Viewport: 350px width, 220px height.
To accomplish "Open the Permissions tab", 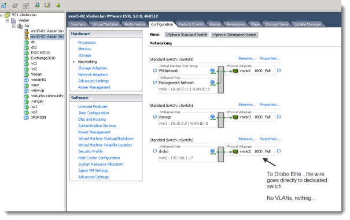I will (235, 24).
